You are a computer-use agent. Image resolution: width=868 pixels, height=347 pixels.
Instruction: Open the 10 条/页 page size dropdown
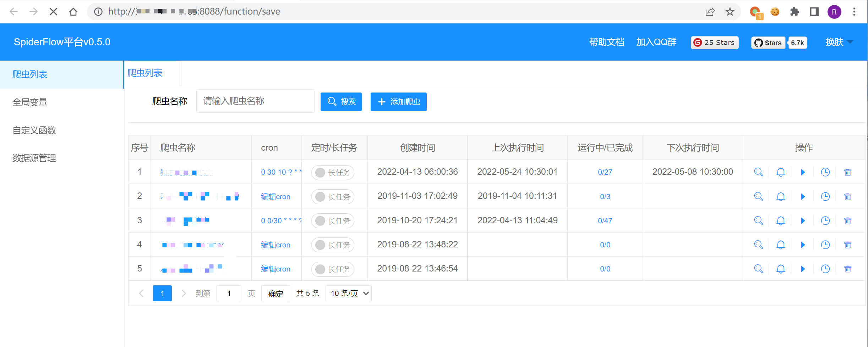click(348, 293)
